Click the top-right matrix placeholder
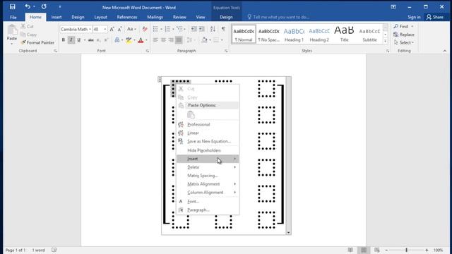452x254 pixels. (266, 89)
